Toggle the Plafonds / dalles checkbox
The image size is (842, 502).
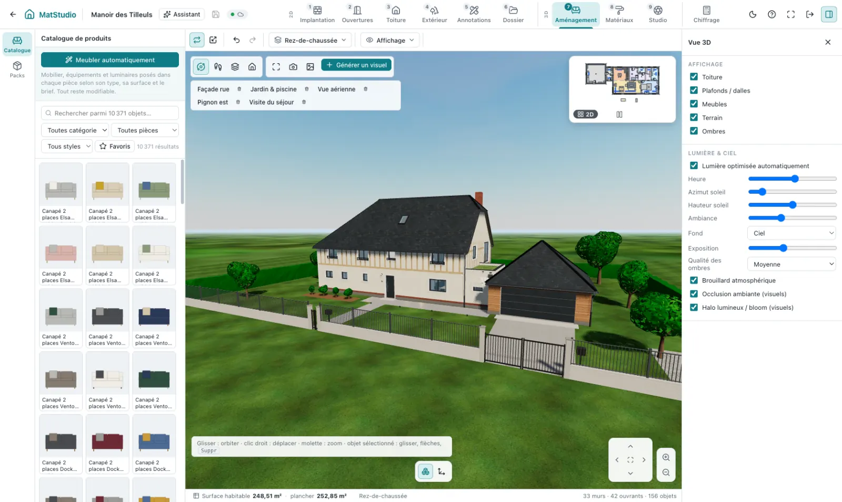click(694, 91)
